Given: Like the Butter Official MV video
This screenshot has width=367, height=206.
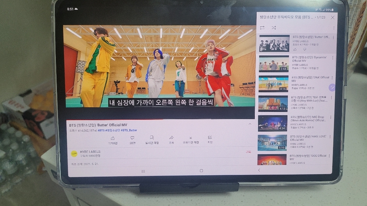Looking at the screenshot, I should coord(113,140).
